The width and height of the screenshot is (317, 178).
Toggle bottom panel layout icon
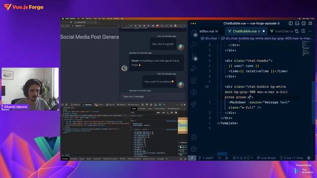297,23
